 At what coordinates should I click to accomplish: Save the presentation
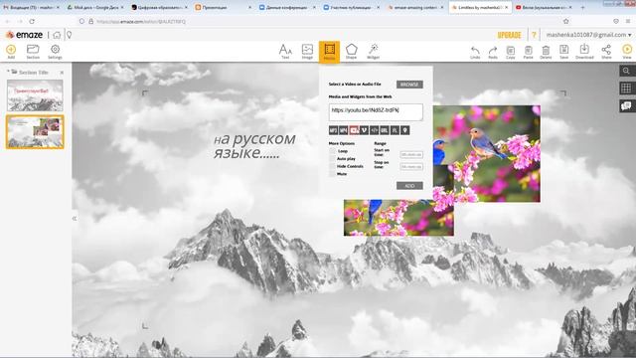point(563,52)
